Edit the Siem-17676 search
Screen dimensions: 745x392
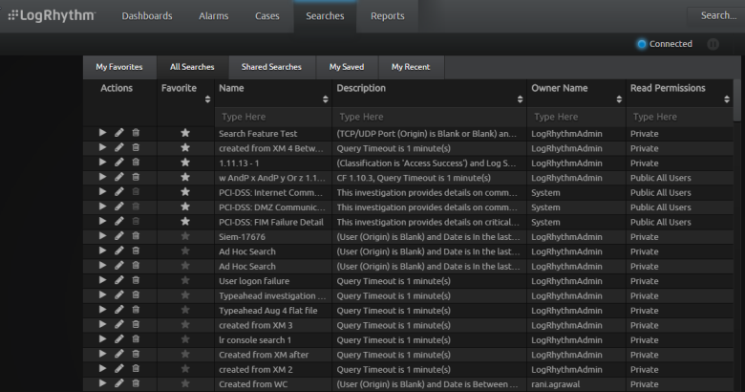click(119, 236)
